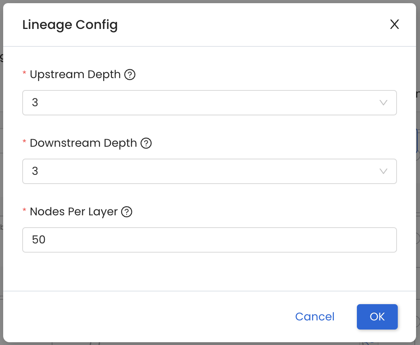420x345 pixels.
Task: Open the Upstream Depth help tooltip icon
Action: click(130, 74)
